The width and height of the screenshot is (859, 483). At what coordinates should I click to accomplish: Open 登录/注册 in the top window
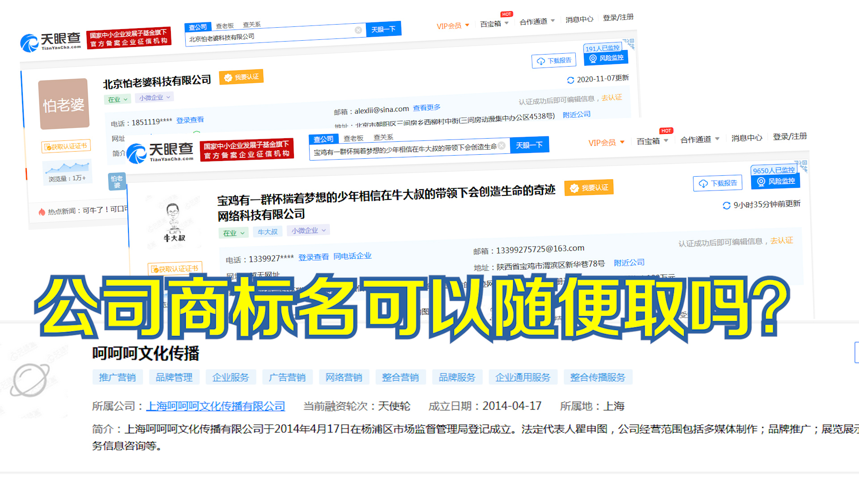pyautogui.click(x=618, y=17)
